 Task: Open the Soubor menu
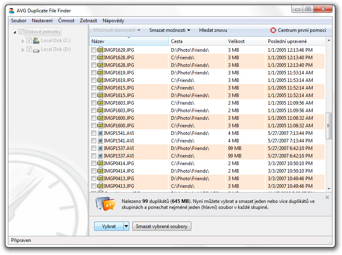coord(19,21)
